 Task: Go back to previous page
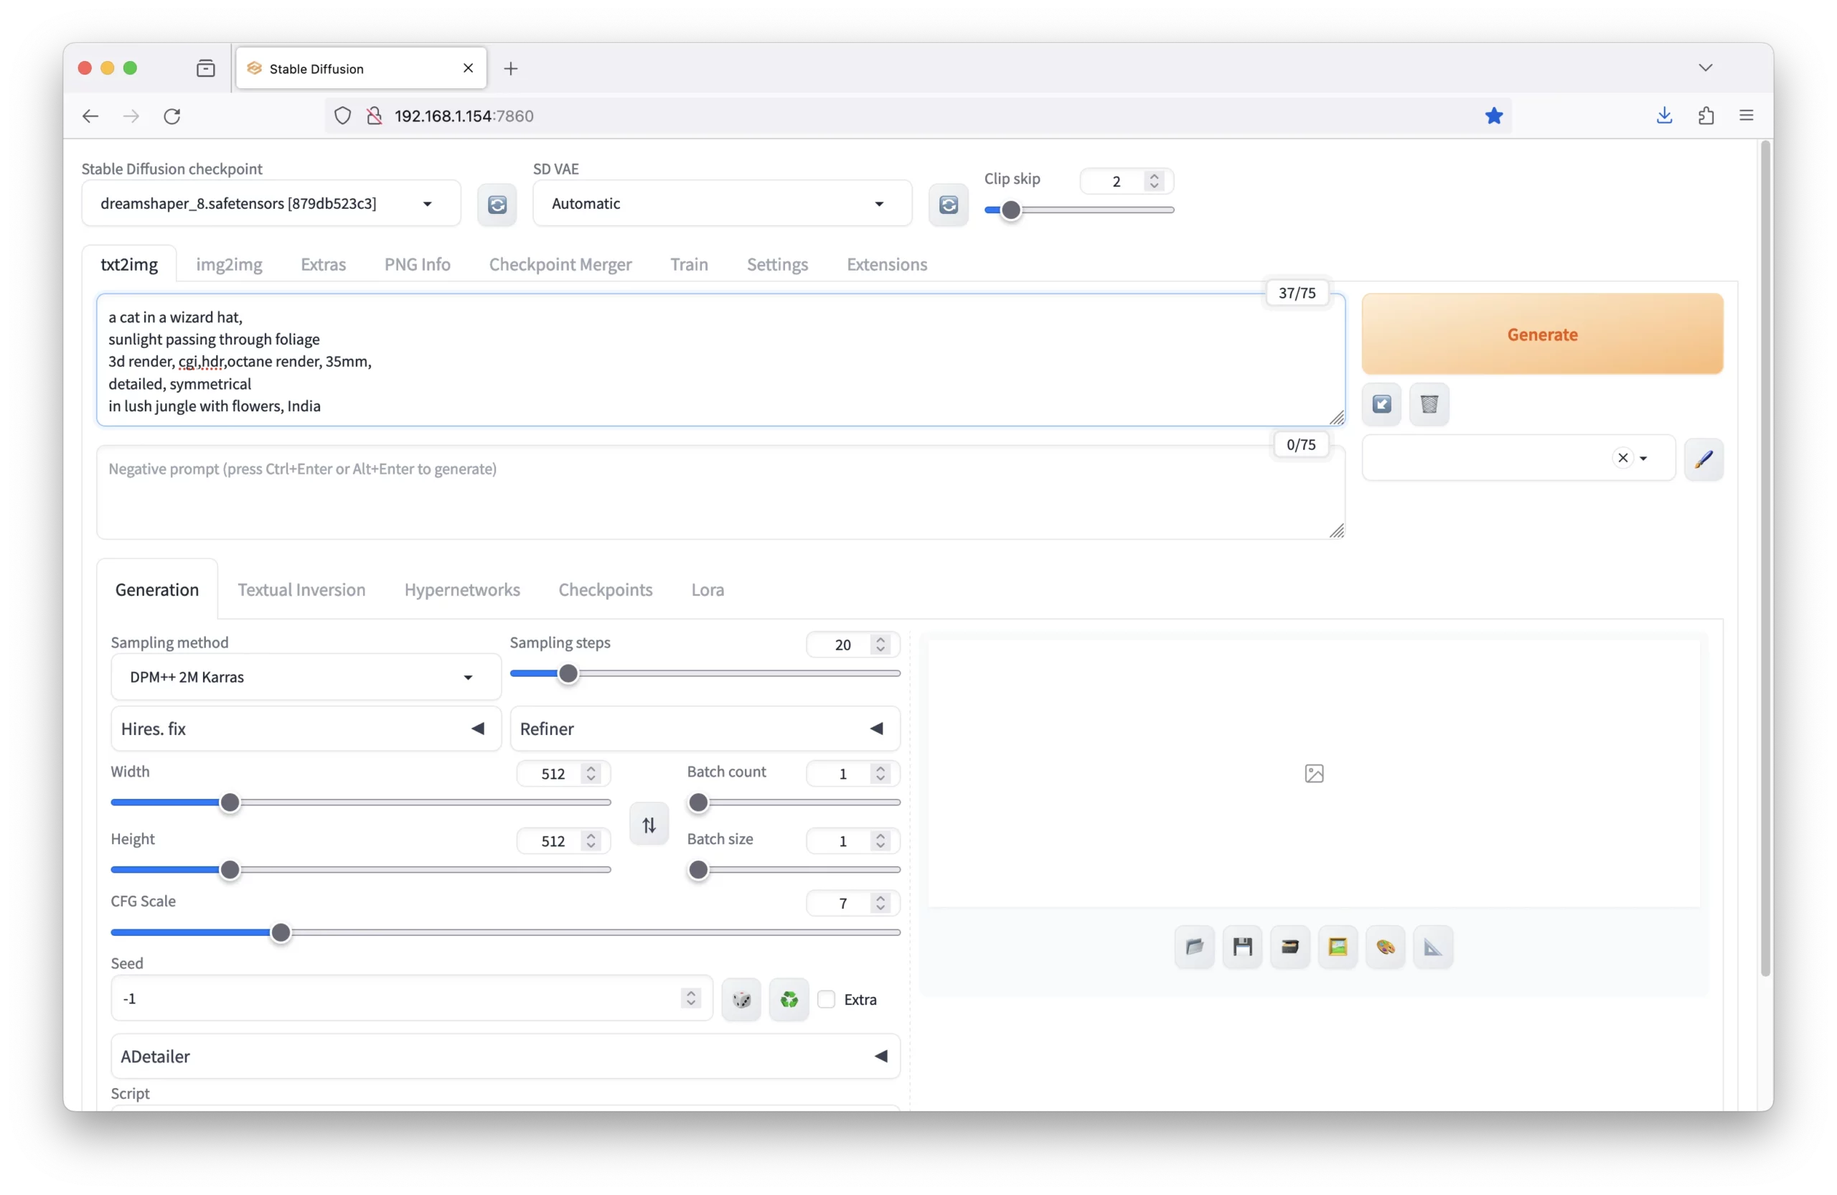[x=90, y=116]
